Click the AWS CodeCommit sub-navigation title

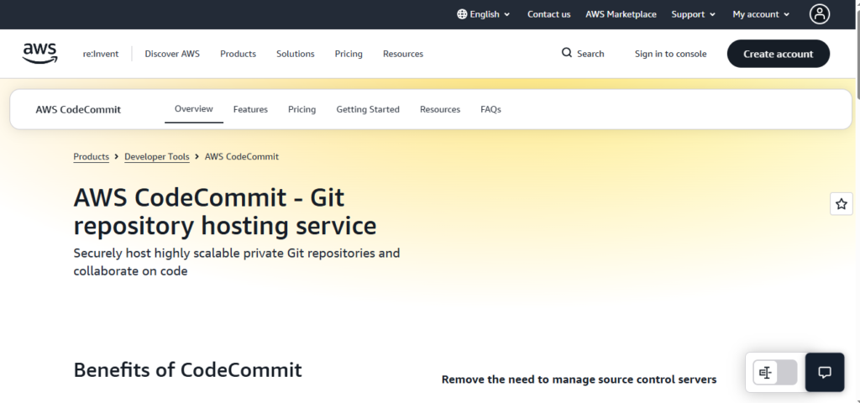pyautogui.click(x=78, y=110)
